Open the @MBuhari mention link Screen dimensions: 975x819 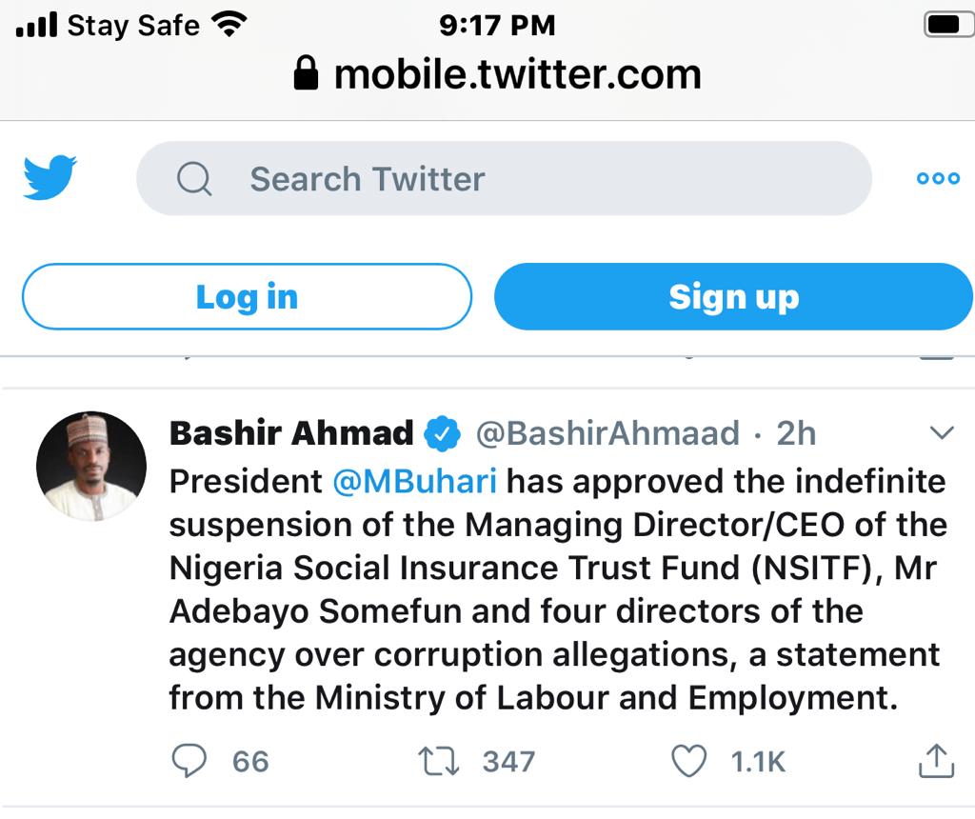pos(415,481)
